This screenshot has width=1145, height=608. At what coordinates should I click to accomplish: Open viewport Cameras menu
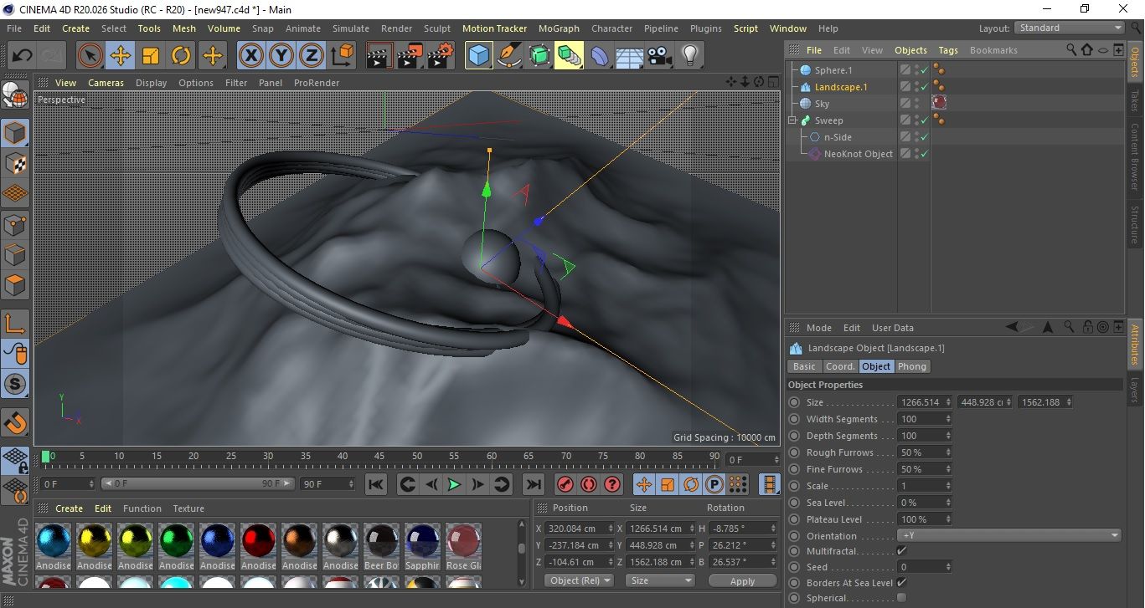[106, 83]
